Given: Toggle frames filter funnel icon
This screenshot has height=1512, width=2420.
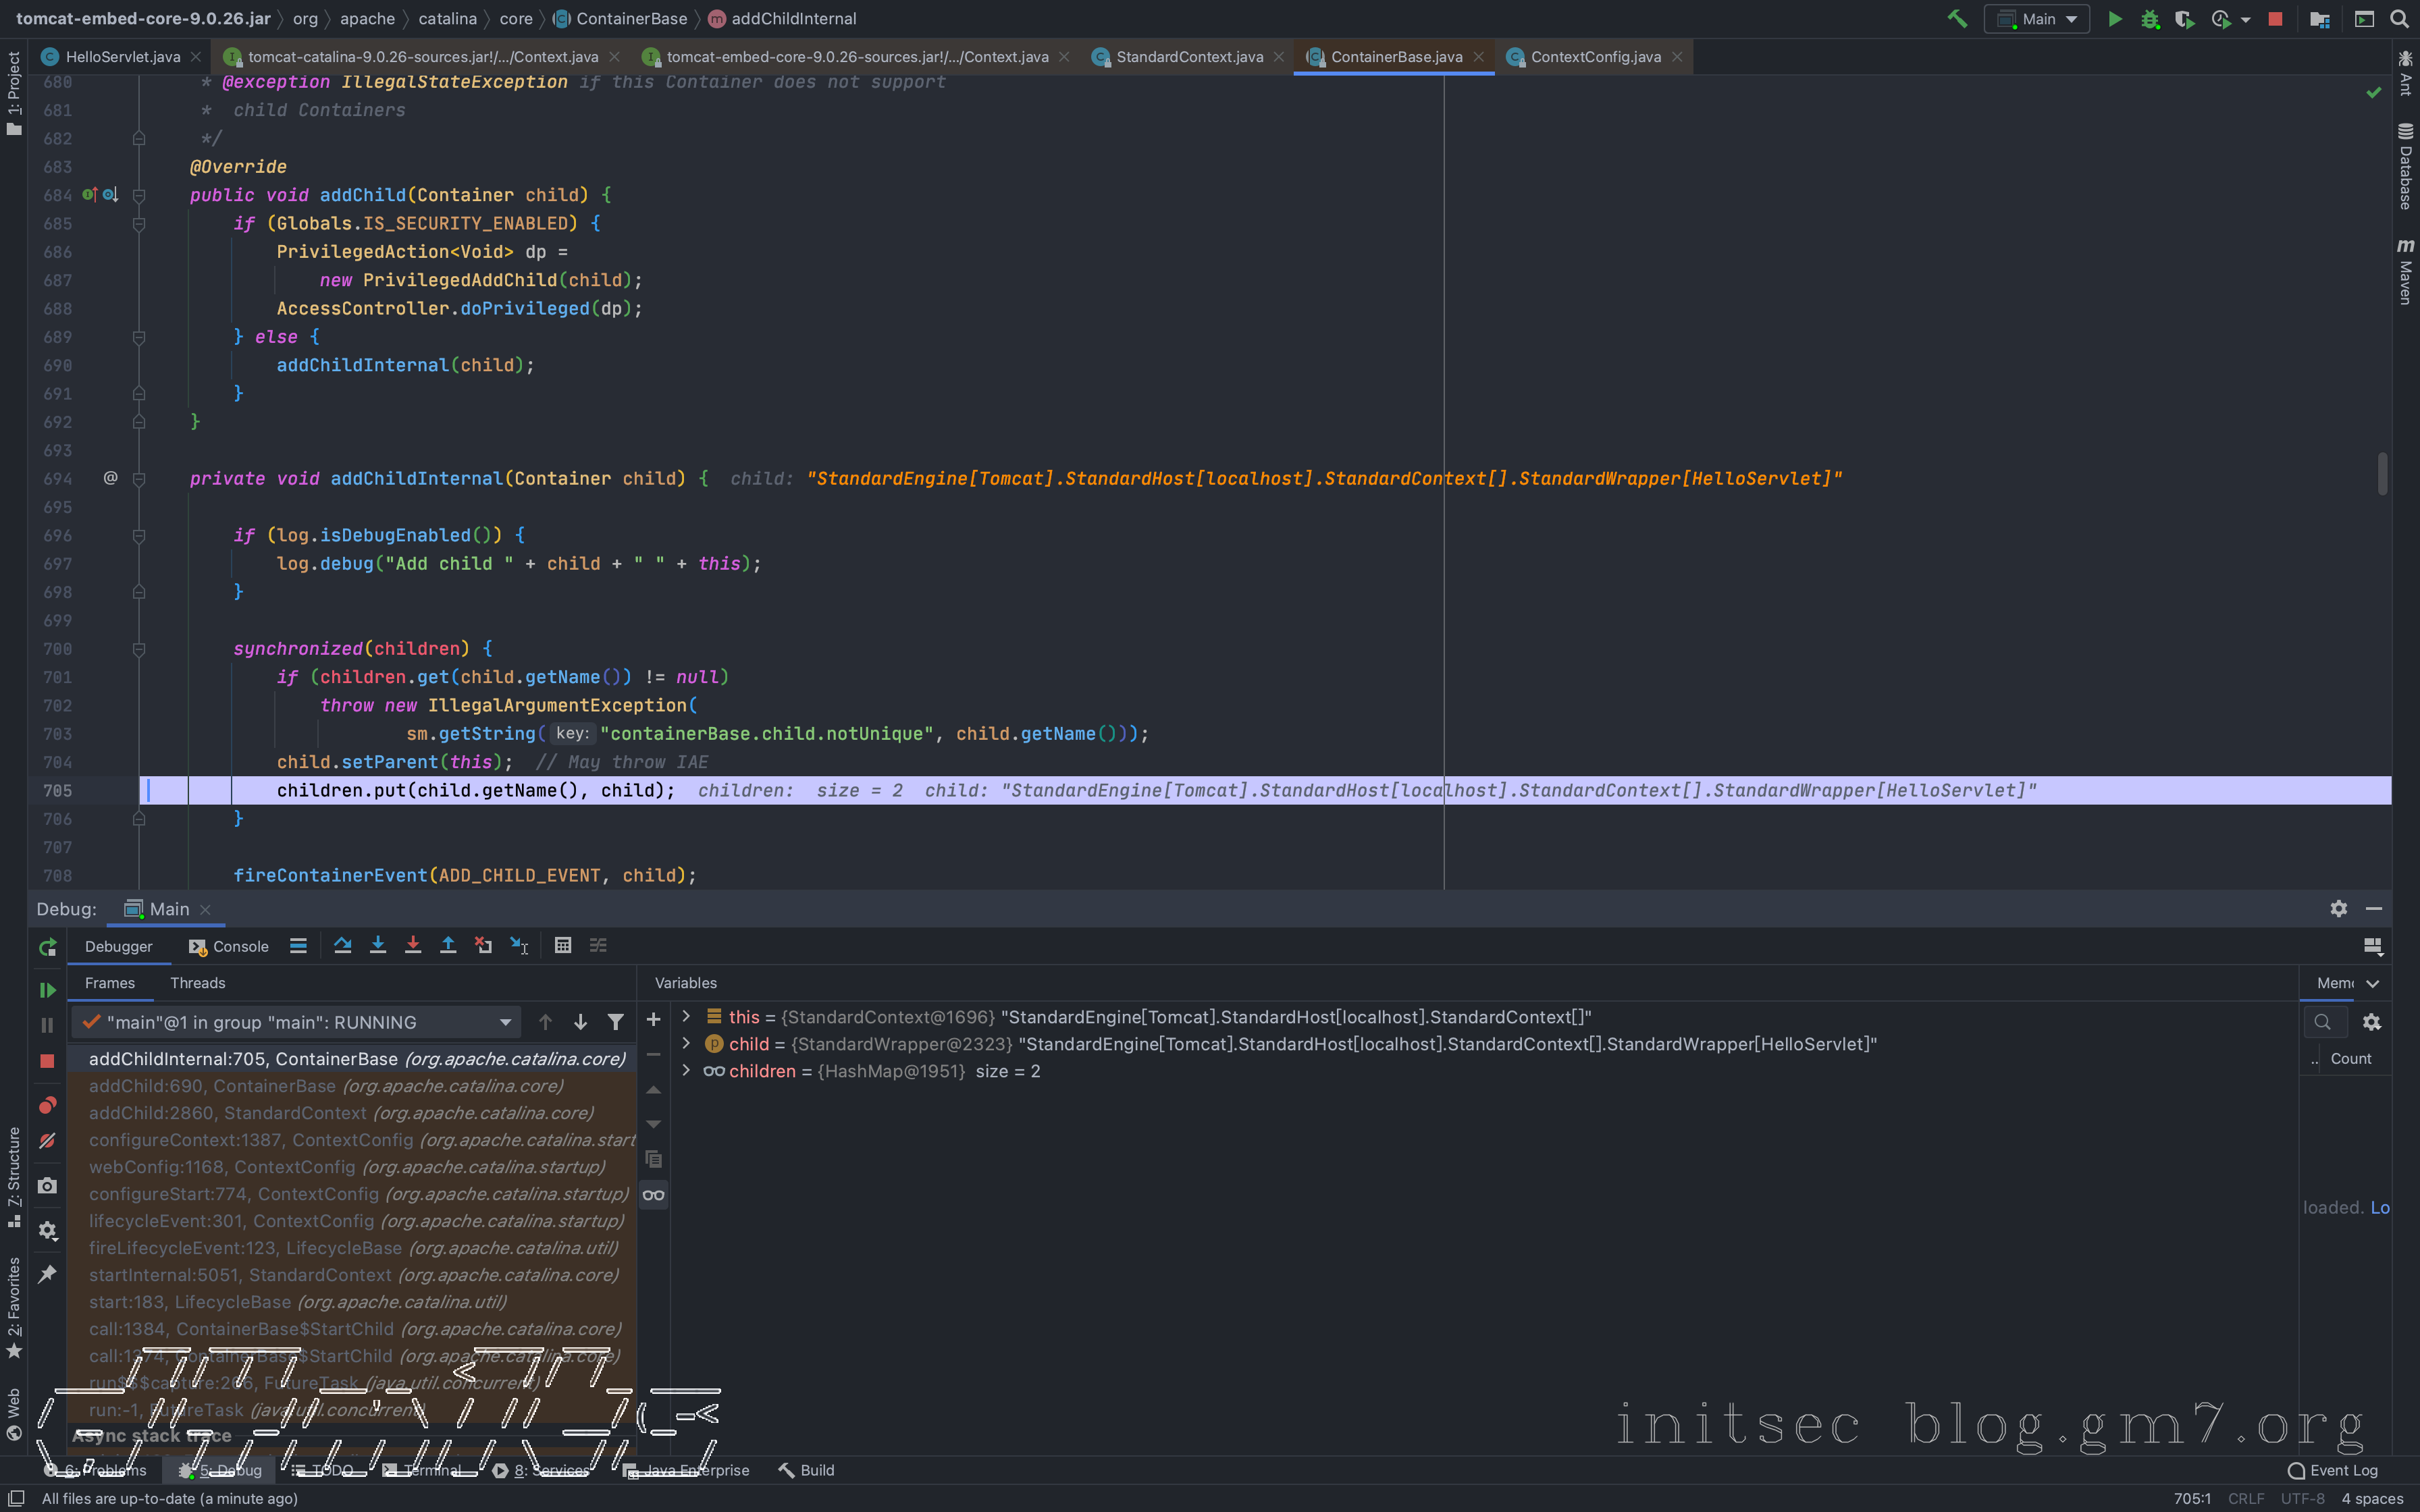Looking at the screenshot, I should tap(616, 1022).
